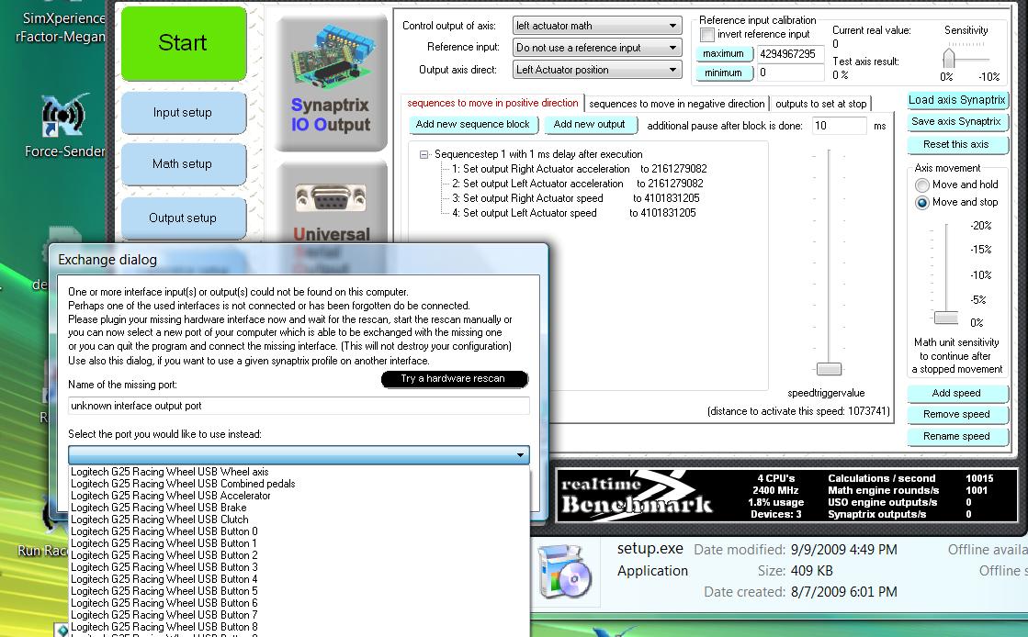
Task: Click the realtime Benchmark logo
Action: click(636, 496)
